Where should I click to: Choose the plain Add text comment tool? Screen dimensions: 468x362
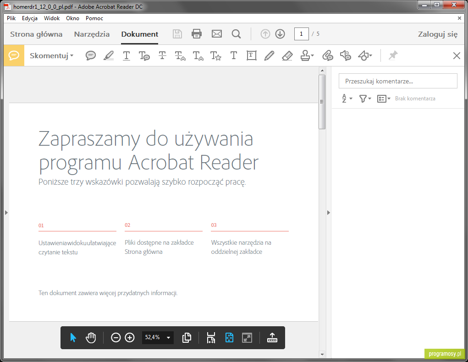tap(234, 55)
